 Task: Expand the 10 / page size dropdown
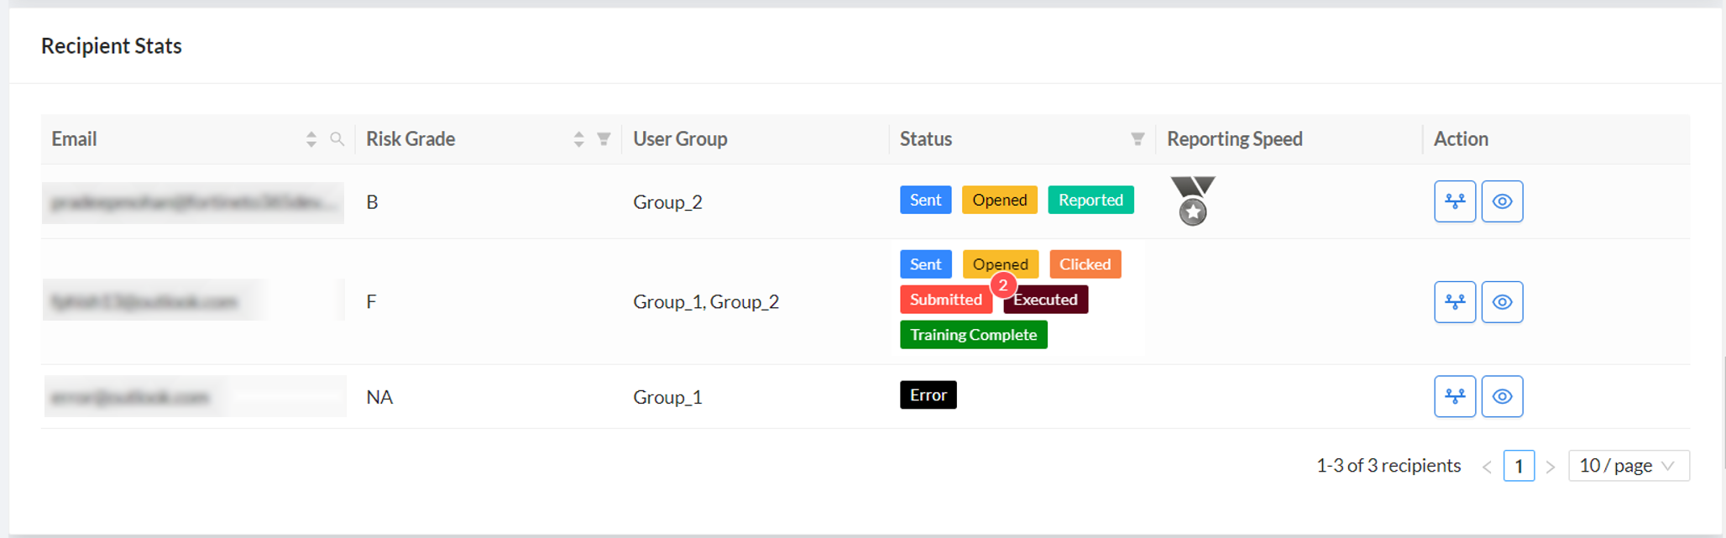[x=1628, y=466]
